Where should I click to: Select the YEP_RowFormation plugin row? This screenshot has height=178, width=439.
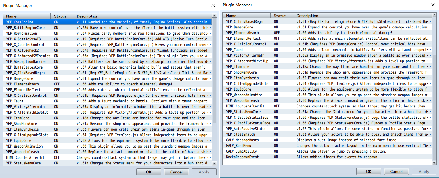coord(107,33)
